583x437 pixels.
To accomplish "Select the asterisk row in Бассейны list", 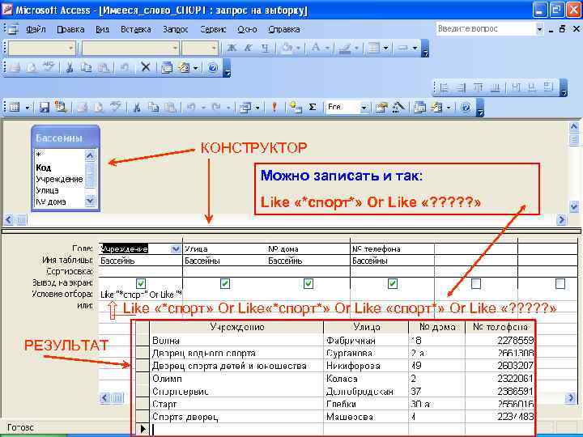I will click(x=39, y=155).
